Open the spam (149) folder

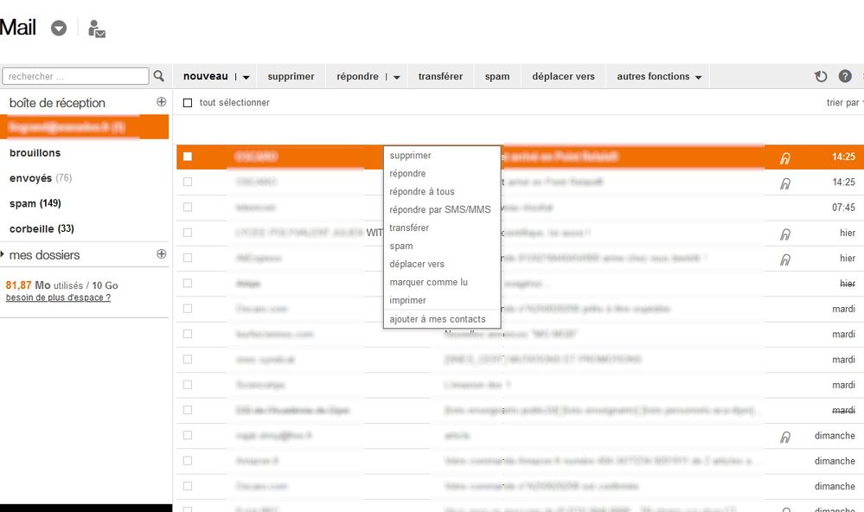click(35, 203)
